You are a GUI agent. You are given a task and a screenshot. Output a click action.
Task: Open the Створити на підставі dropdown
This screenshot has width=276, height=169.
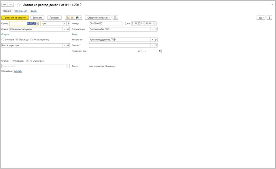(x=98, y=18)
